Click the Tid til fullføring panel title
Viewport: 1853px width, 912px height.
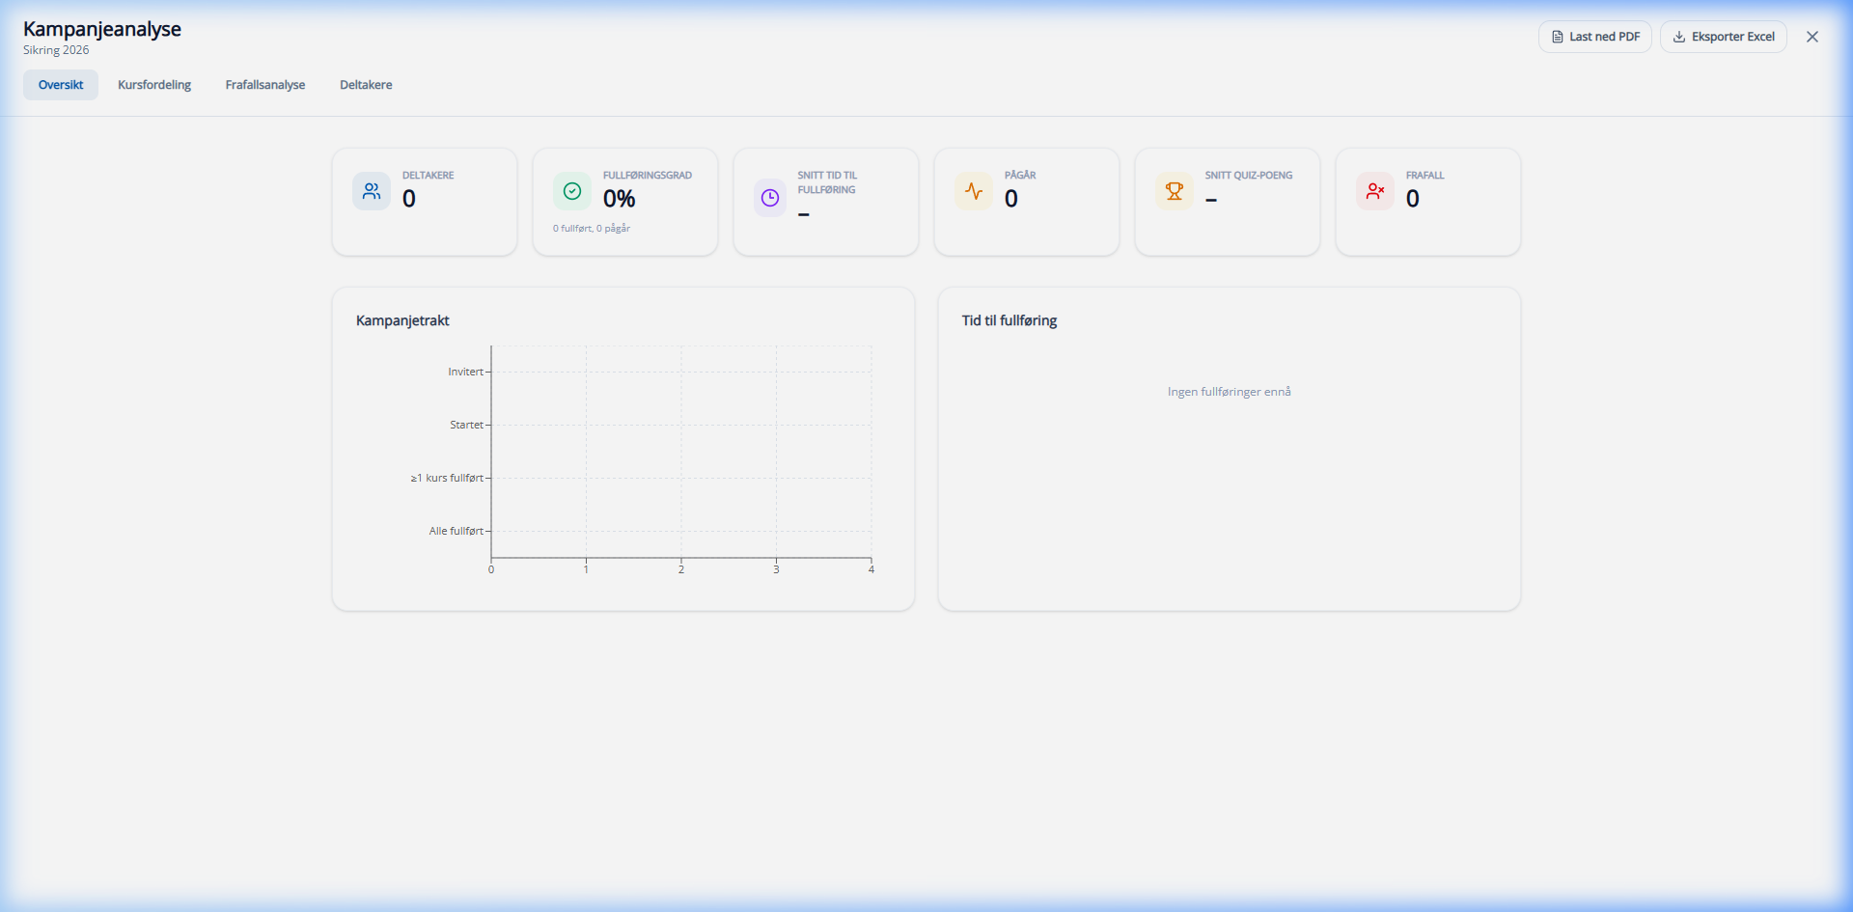coord(1009,320)
